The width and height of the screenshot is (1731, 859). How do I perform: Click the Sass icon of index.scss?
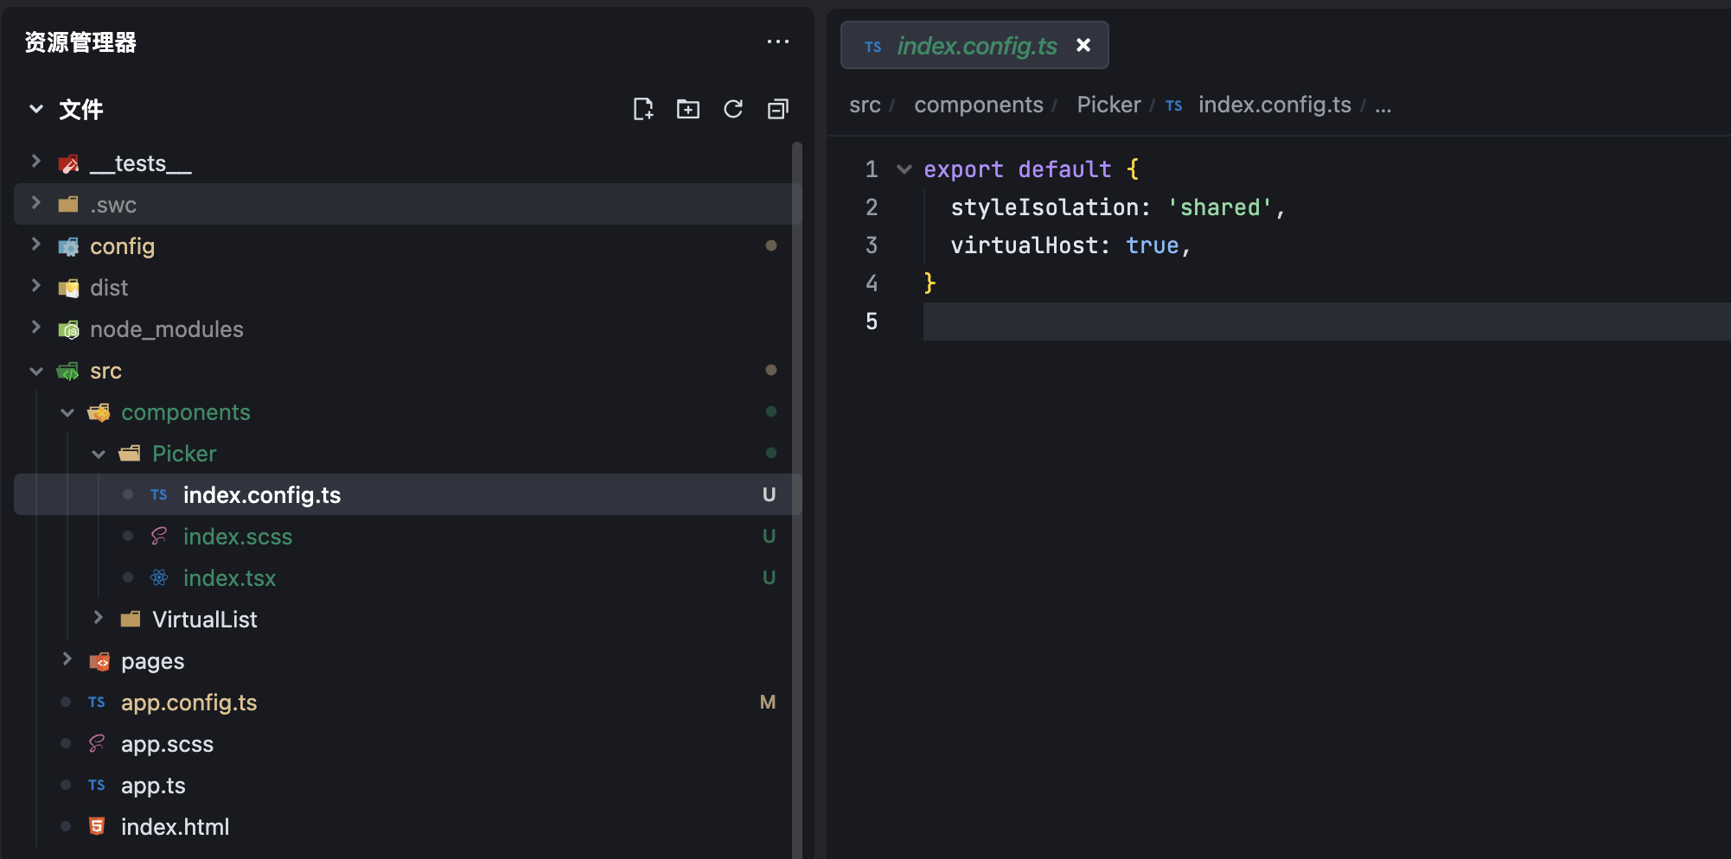pos(159,537)
